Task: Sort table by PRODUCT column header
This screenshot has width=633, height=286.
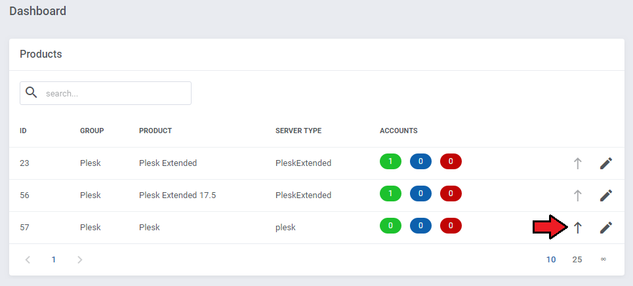Action: [155, 131]
